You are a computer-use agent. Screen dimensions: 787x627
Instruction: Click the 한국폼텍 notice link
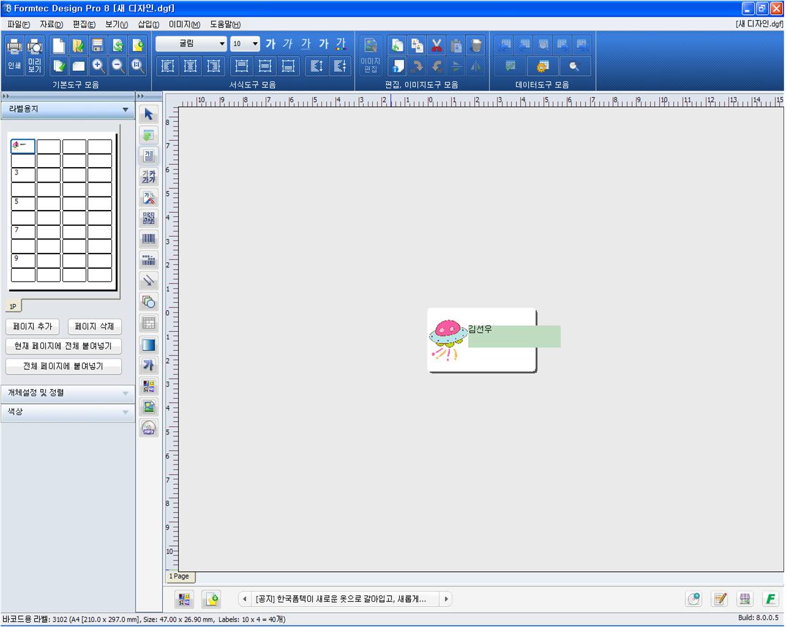coord(341,599)
